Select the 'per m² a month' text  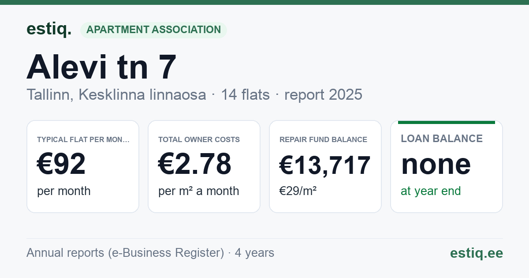(199, 191)
